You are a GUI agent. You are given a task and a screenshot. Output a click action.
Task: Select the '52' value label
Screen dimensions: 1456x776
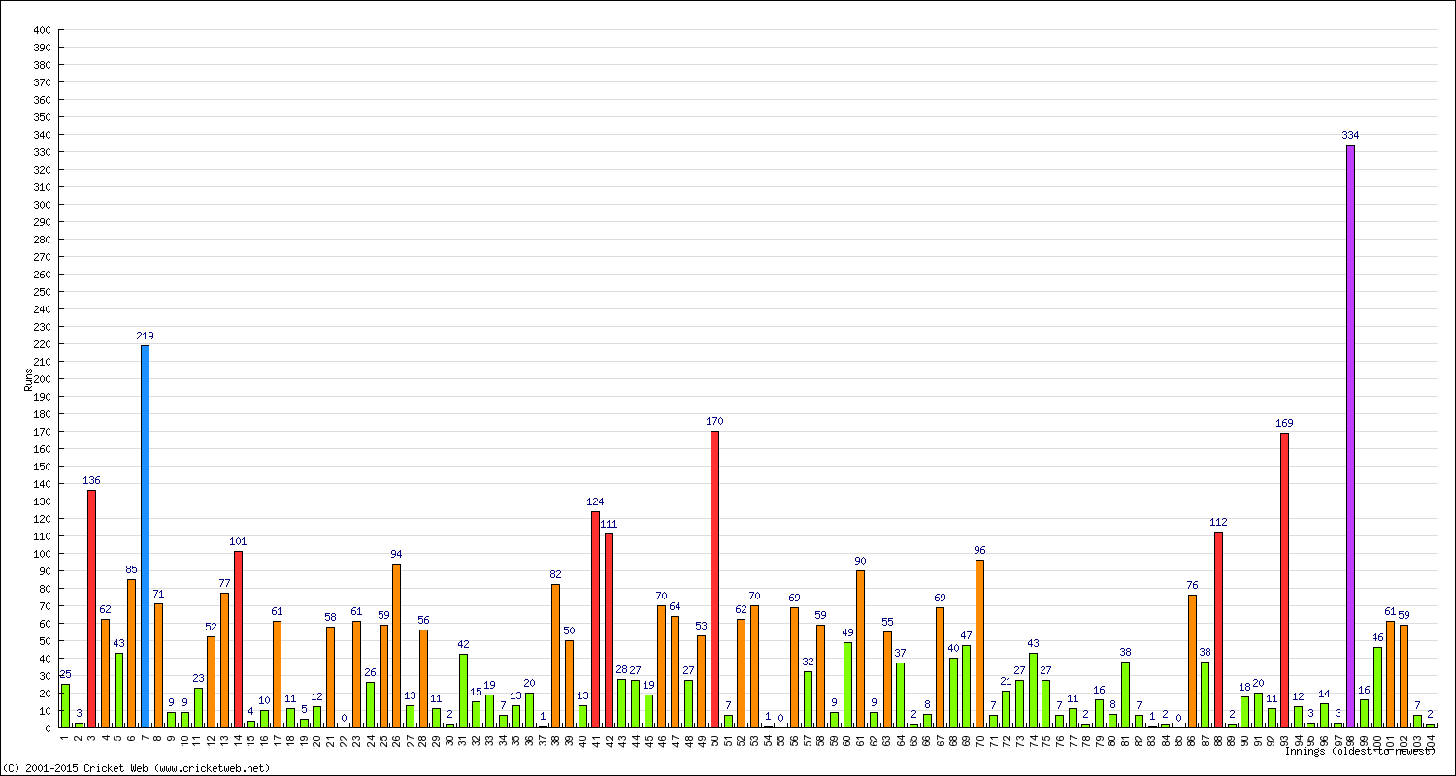coord(211,627)
